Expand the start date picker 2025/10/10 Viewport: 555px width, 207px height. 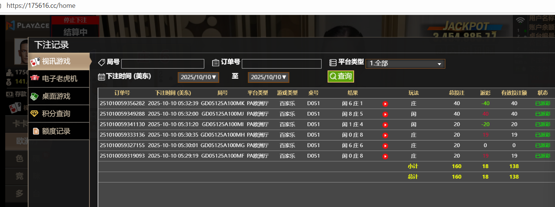coord(198,77)
